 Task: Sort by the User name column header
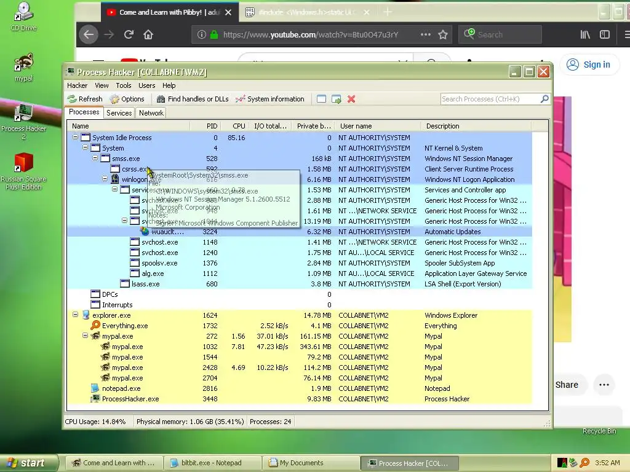click(x=378, y=126)
